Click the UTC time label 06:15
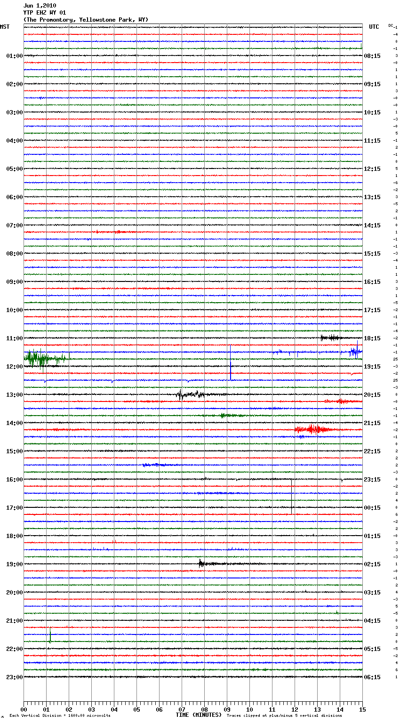400x722 pixels. (x=372, y=677)
